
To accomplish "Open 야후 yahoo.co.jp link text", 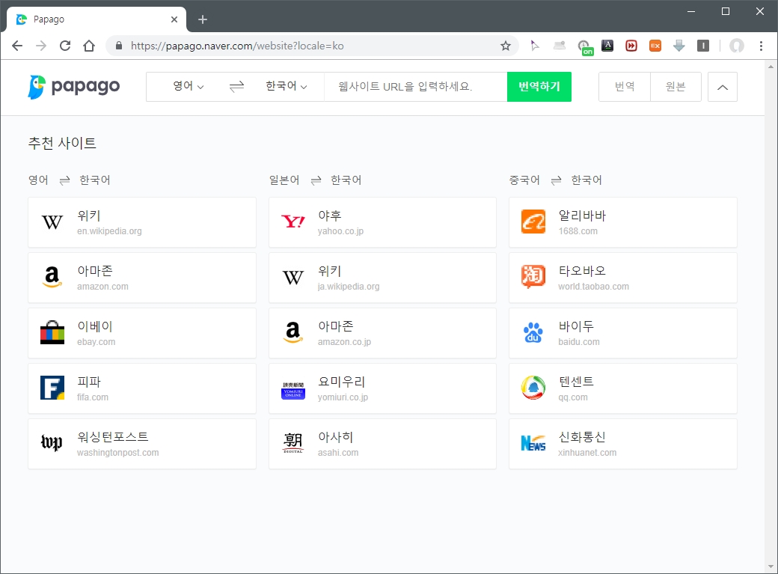I will tap(340, 222).
